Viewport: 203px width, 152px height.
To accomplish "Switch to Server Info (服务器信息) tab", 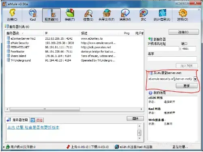I will [x=17, y=120].
